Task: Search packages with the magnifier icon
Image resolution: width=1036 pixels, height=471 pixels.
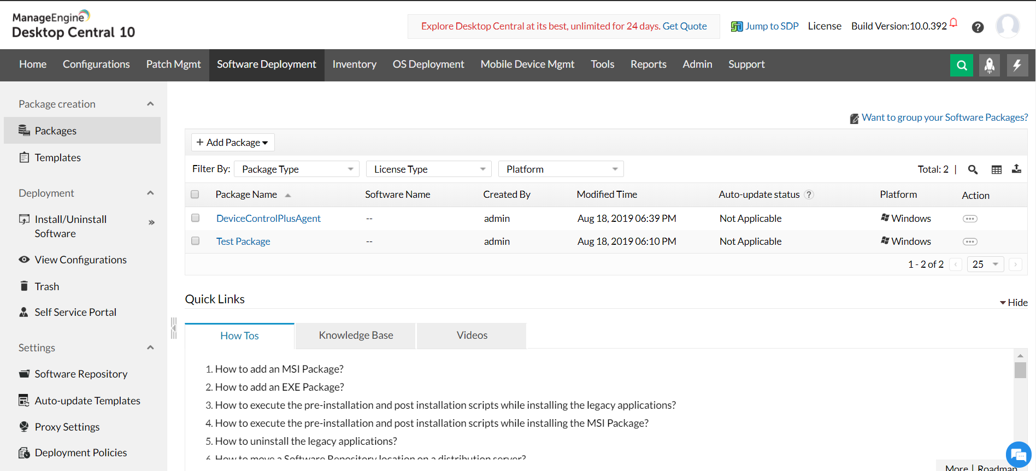Action: 973,169
